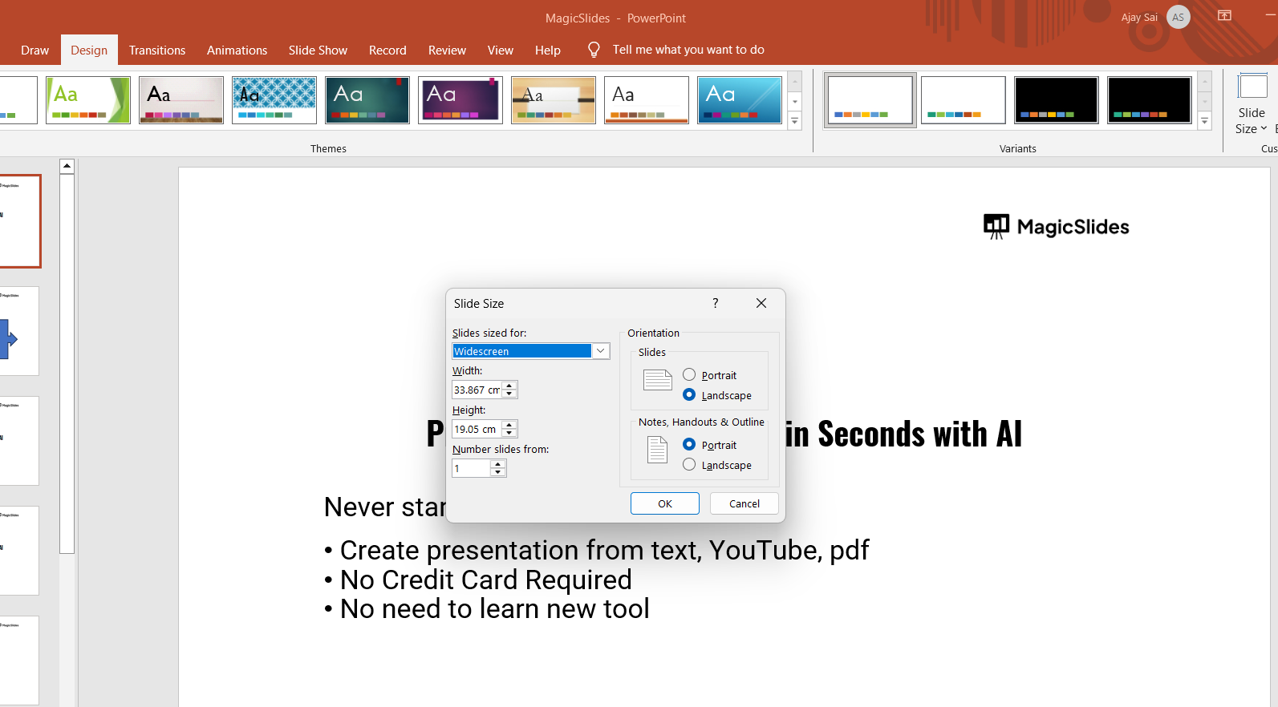Click the Ajay Sai account name
Image resolution: width=1278 pixels, height=707 pixels.
1139,17
